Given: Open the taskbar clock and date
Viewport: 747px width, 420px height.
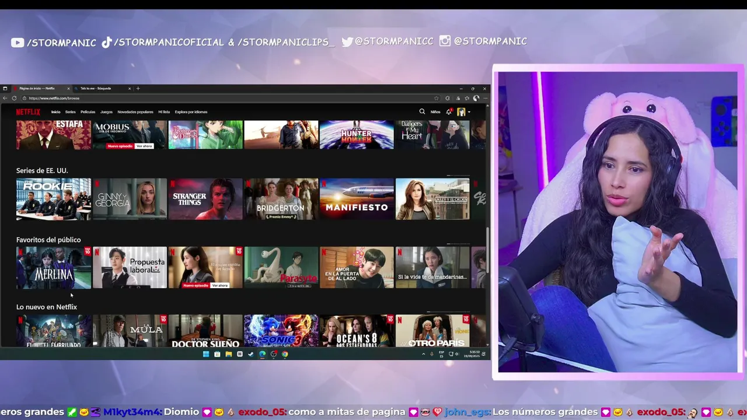Looking at the screenshot, I should point(472,354).
